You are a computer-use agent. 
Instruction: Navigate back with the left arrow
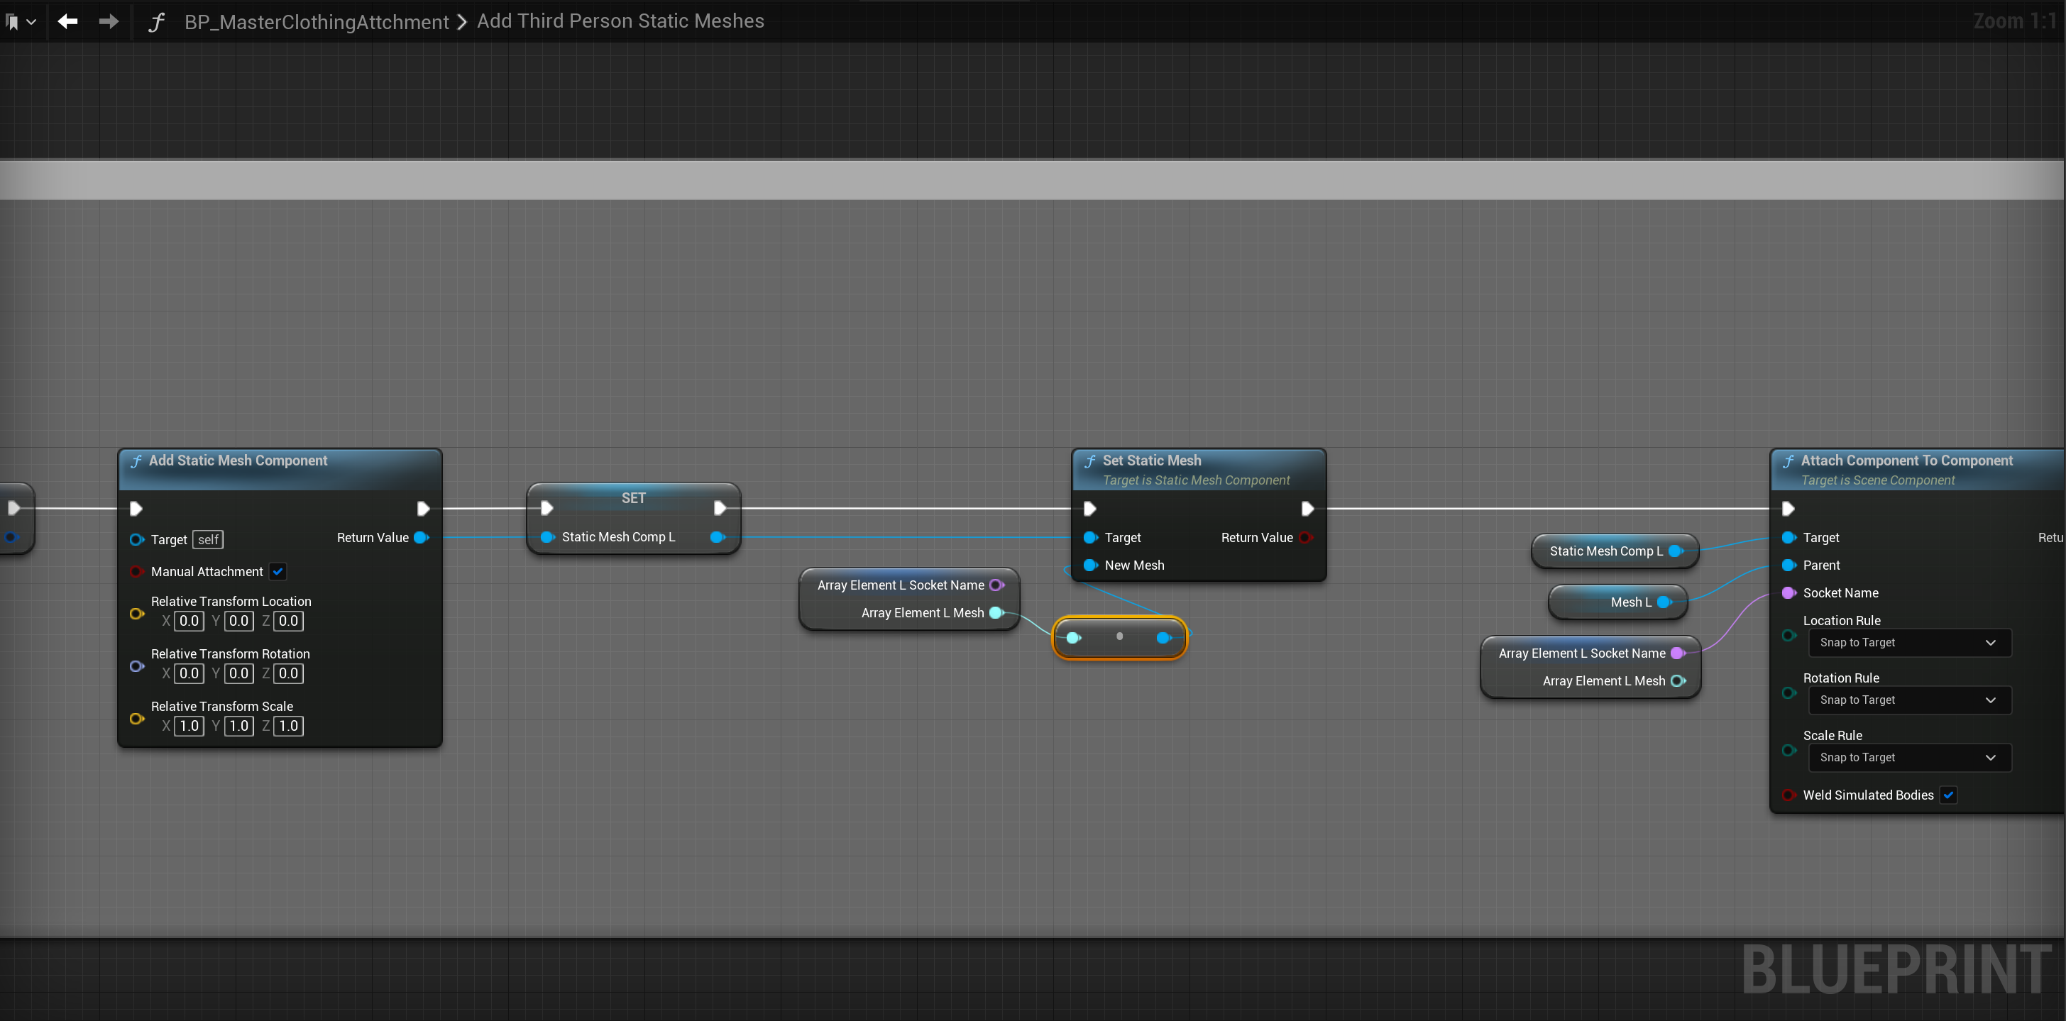click(67, 22)
